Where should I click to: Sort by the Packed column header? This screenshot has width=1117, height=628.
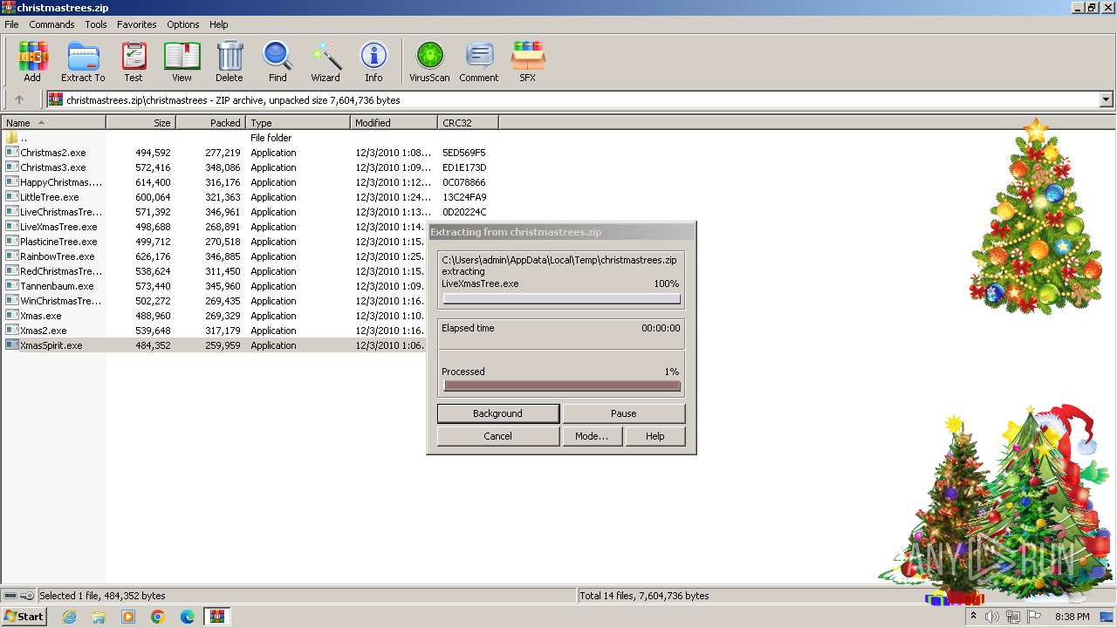click(x=210, y=123)
